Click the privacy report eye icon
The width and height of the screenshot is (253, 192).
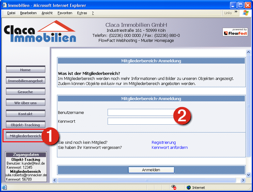[174, 188]
